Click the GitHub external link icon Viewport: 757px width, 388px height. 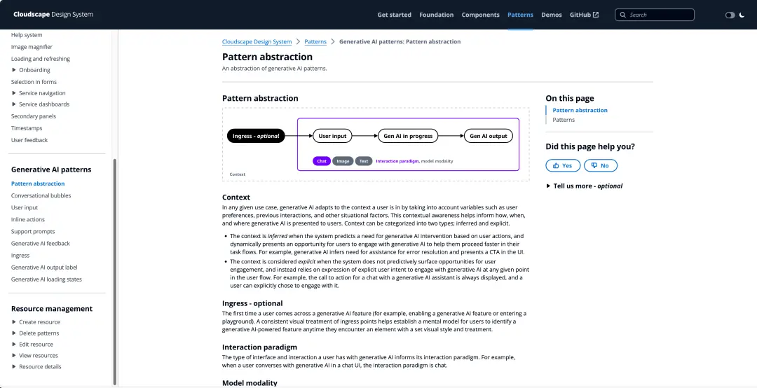coord(596,15)
